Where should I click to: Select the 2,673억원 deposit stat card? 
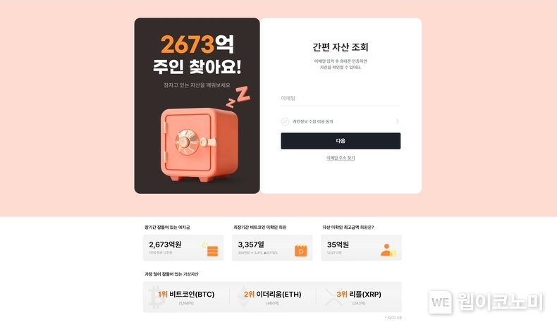pyautogui.click(x=183, y=248)
